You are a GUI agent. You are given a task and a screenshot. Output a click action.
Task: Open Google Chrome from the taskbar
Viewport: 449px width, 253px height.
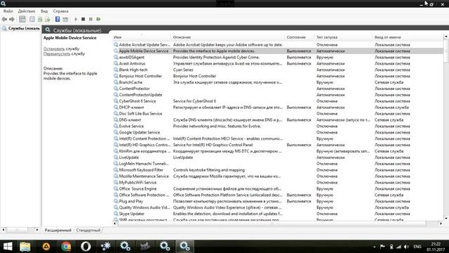pos(66,247)
